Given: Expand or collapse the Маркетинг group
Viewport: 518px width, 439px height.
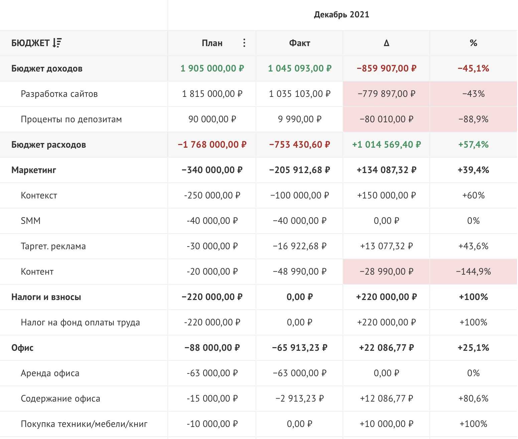Looking at the screenshot, I should pyautogui.click(x=34, y=170).
